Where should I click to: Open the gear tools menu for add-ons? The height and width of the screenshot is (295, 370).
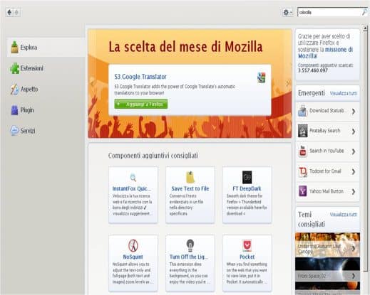coord(287,12)
